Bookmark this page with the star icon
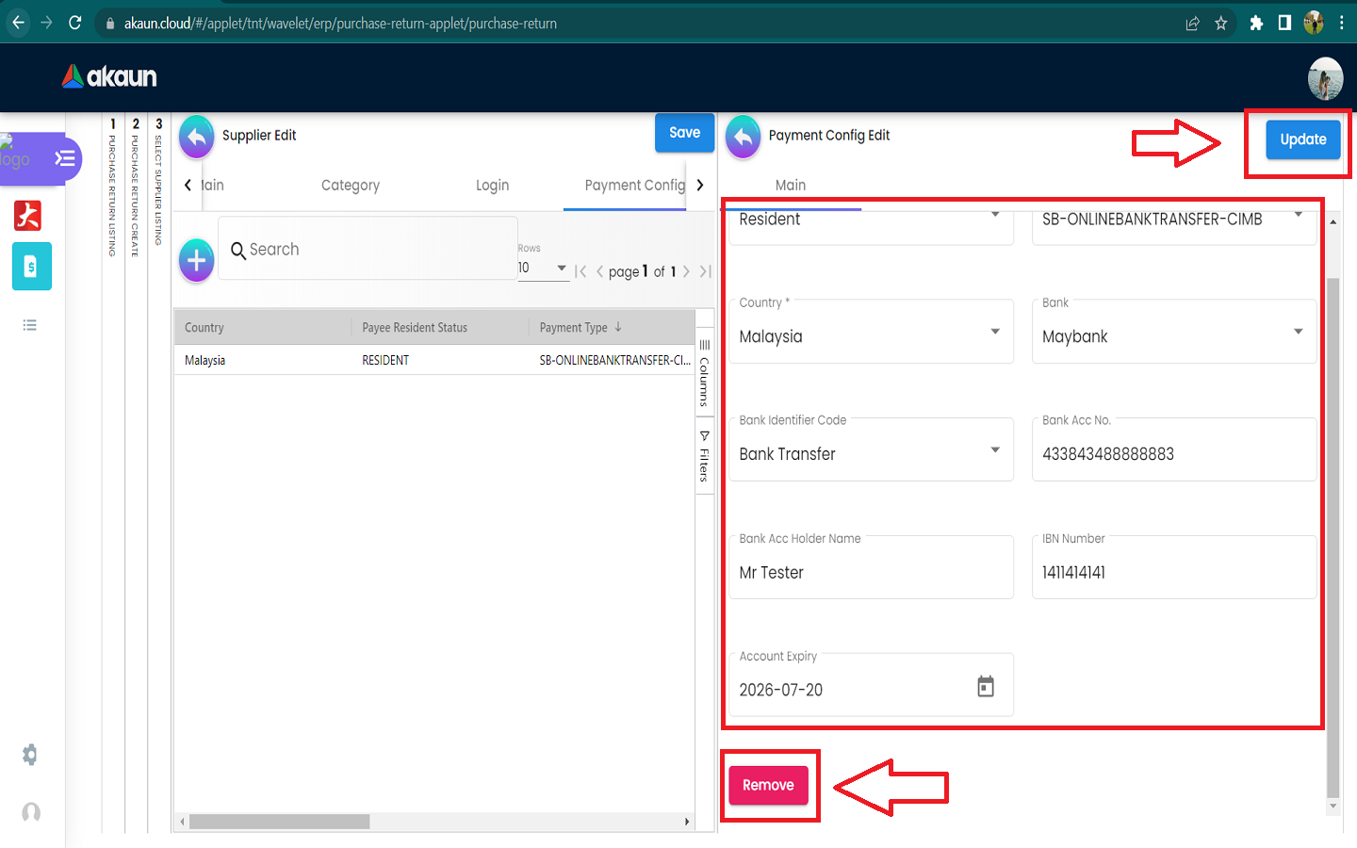 pyautogui.click(x=1221, y=23)
